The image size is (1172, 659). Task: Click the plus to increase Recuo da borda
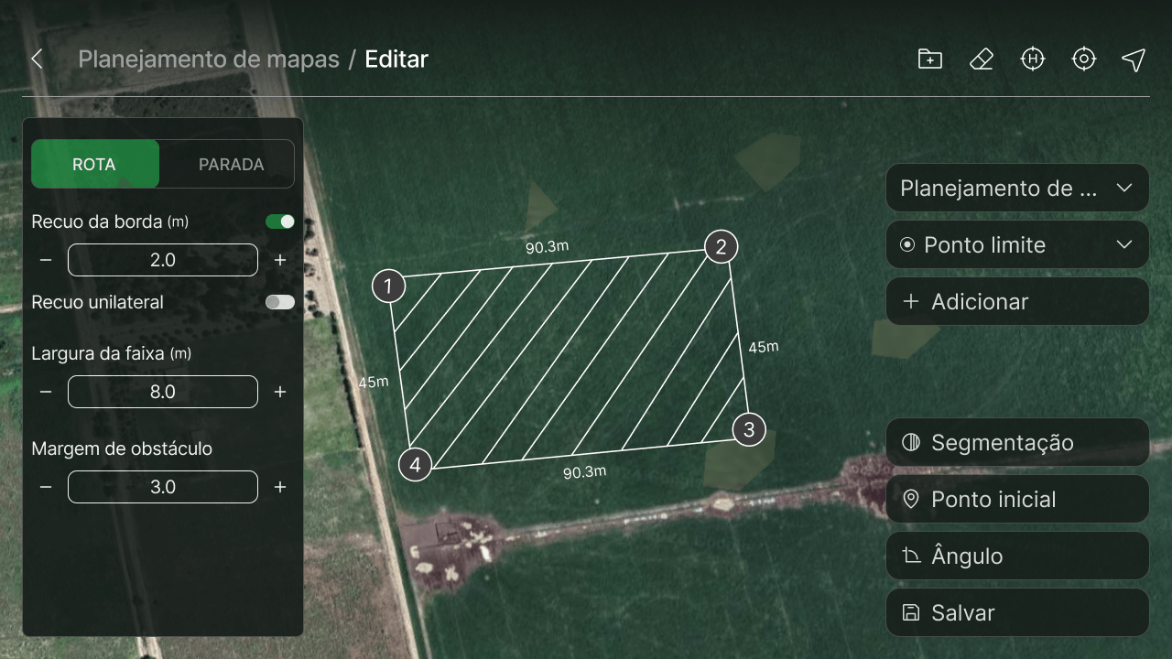coord(280,260)
